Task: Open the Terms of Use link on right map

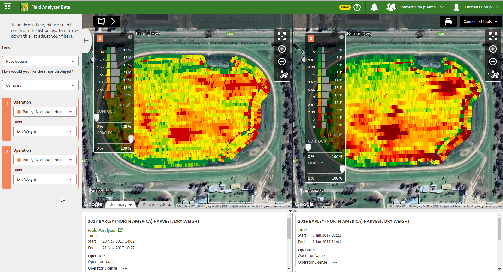Action: (493, 206)
